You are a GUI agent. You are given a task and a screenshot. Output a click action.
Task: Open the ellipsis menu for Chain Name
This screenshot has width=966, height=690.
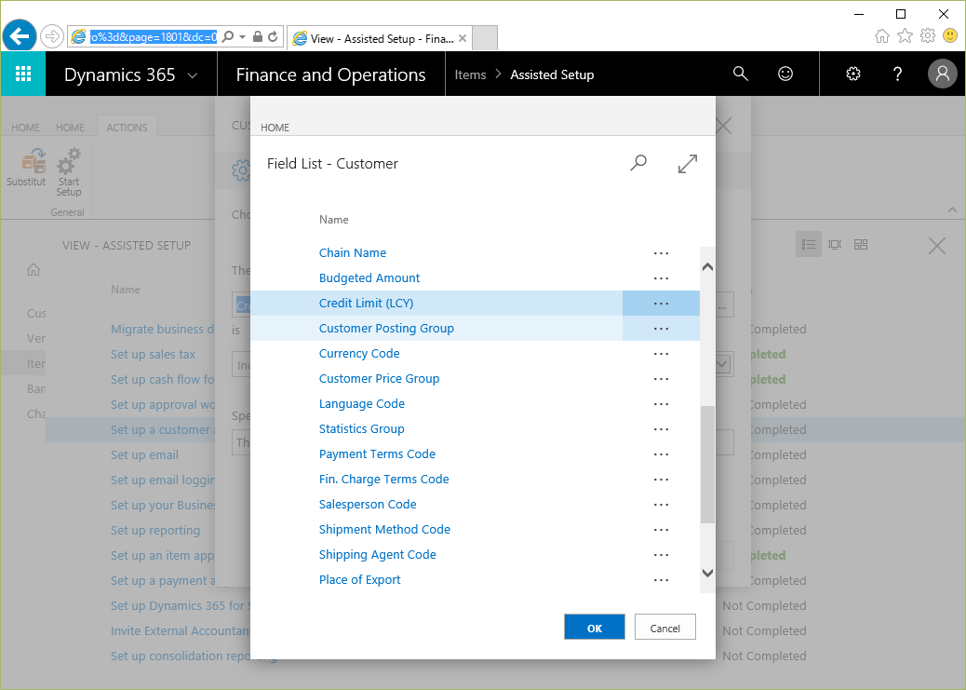pos(661,253)
